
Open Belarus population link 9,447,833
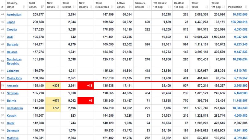pos(241,52)
